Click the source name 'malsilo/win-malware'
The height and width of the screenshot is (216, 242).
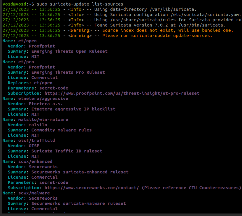point(43,120)
